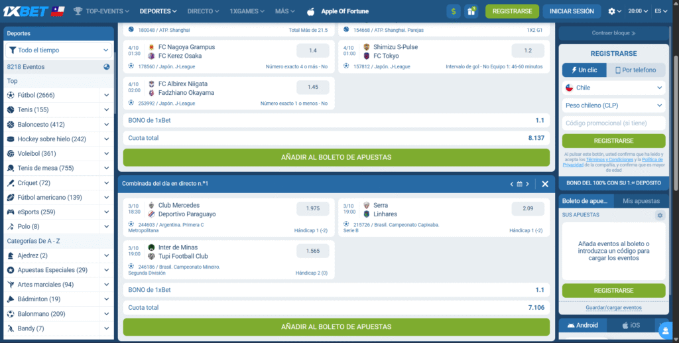Open the Peso chileno (CLP) currency dropdown

point(613,105)
